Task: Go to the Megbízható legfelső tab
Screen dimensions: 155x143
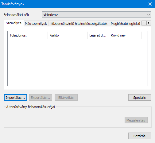Action: coord(126,24)
